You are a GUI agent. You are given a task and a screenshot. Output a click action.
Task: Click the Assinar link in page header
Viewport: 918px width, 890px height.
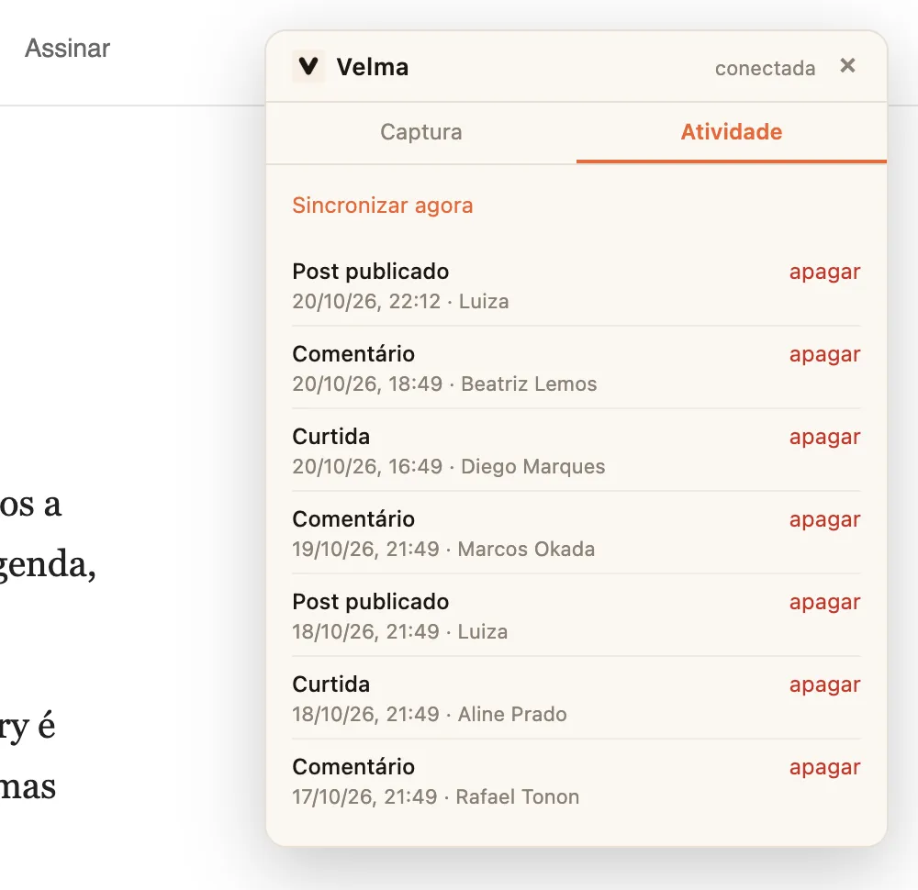[67, 48]
